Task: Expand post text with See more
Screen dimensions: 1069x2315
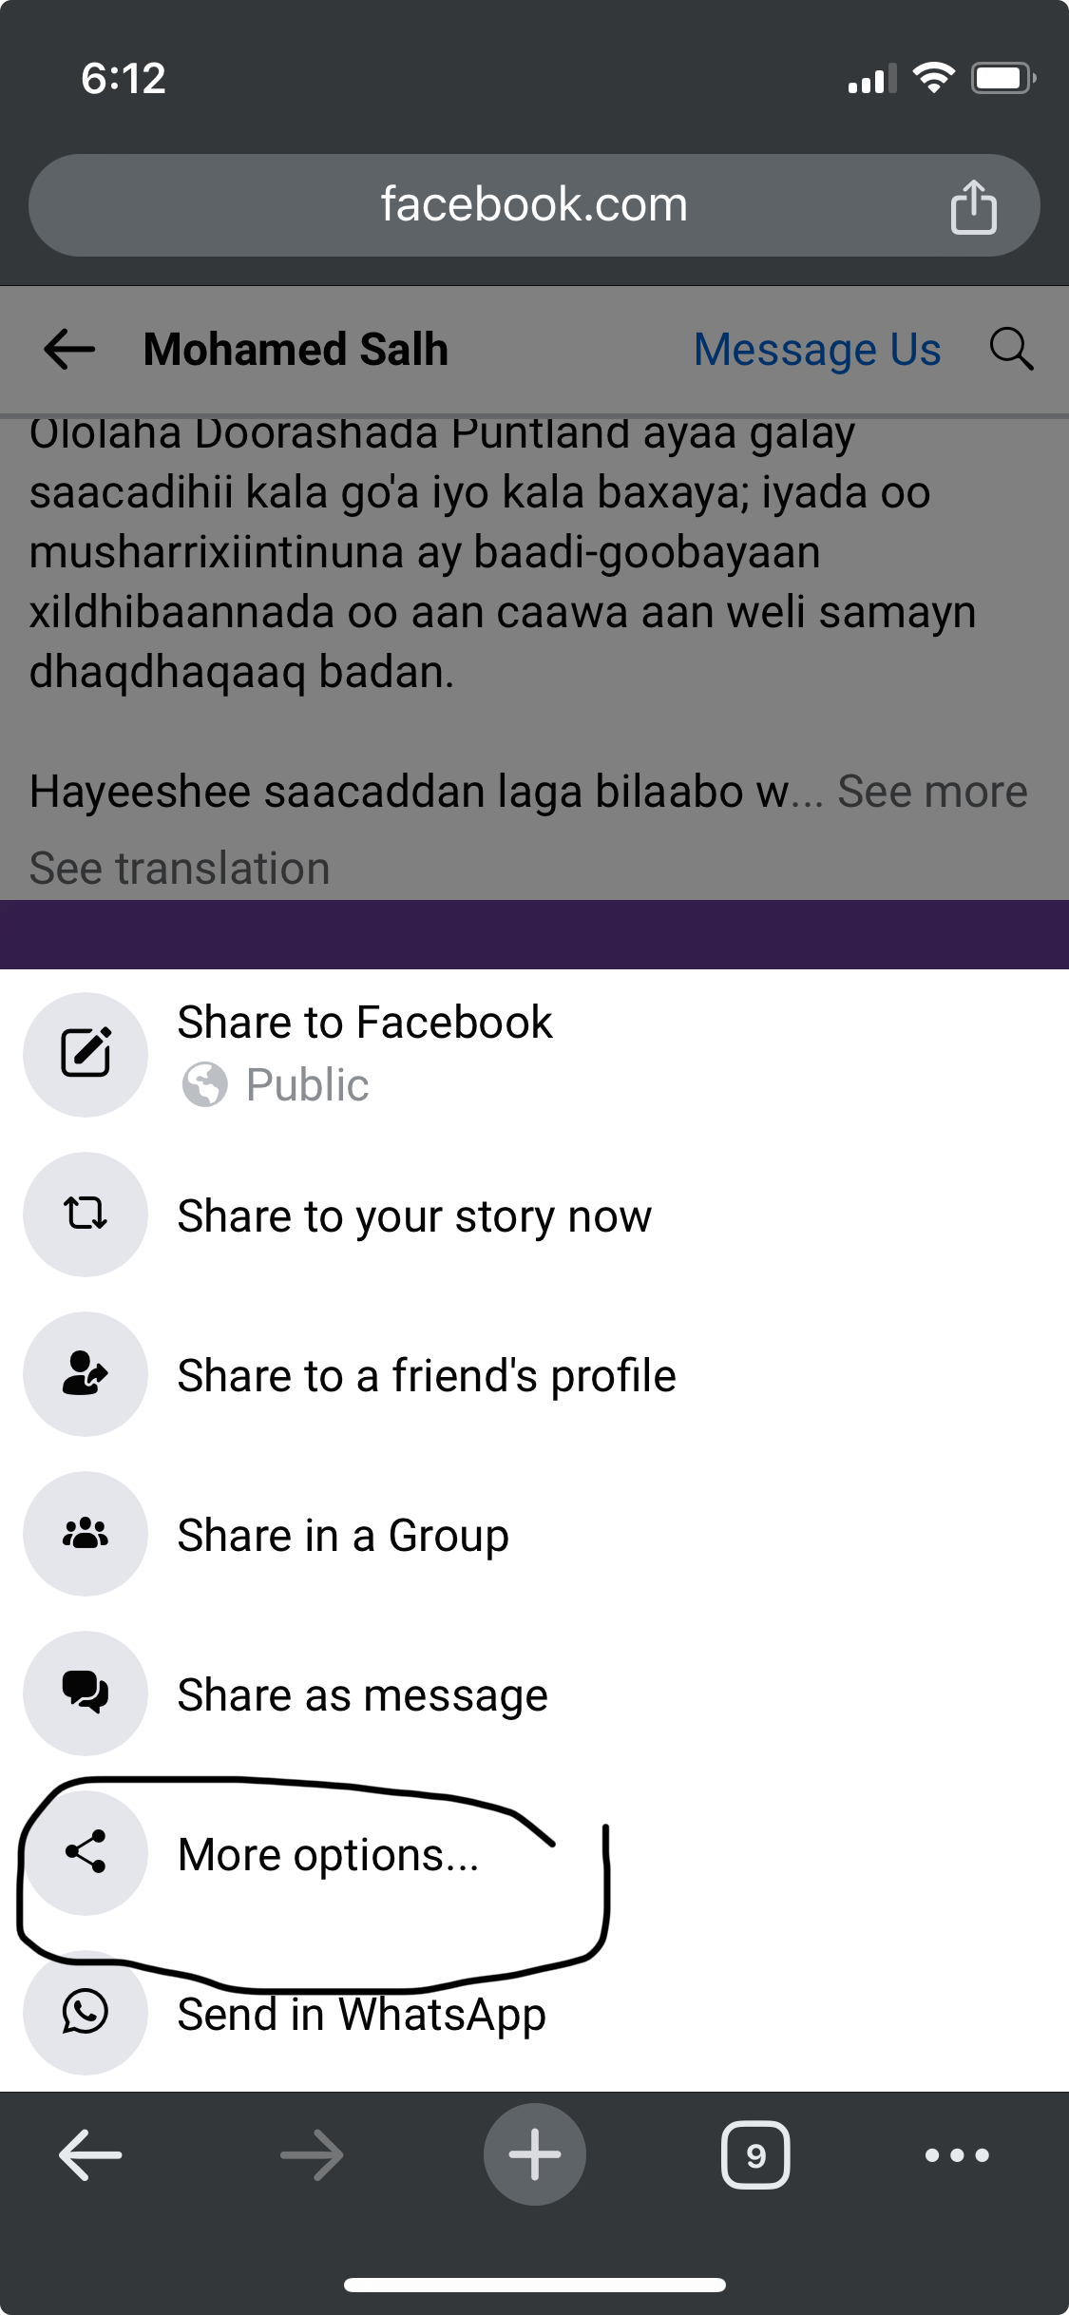Action: [932, 792]
